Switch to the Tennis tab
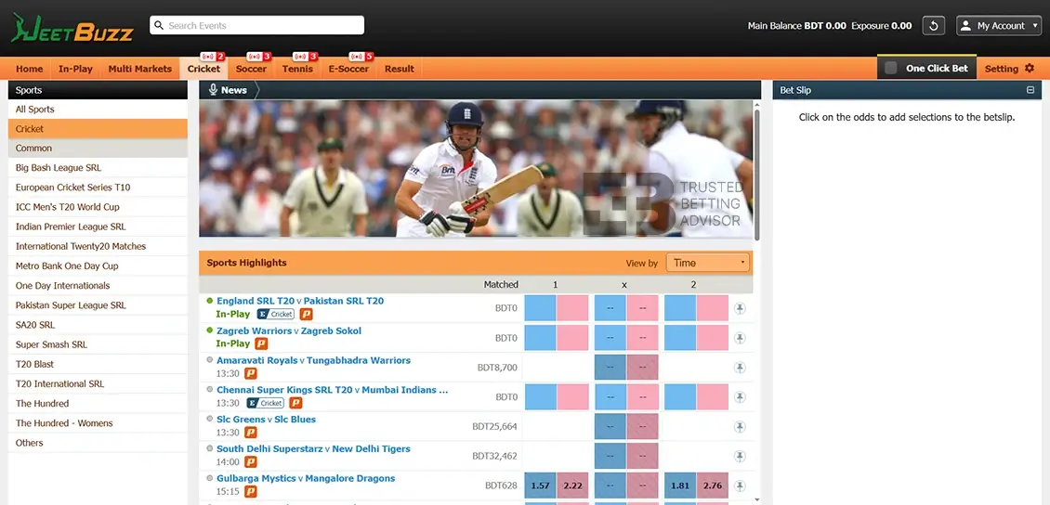Image resolution: width=1050 pixels, height=505 pixels. [x=297, y=68]
